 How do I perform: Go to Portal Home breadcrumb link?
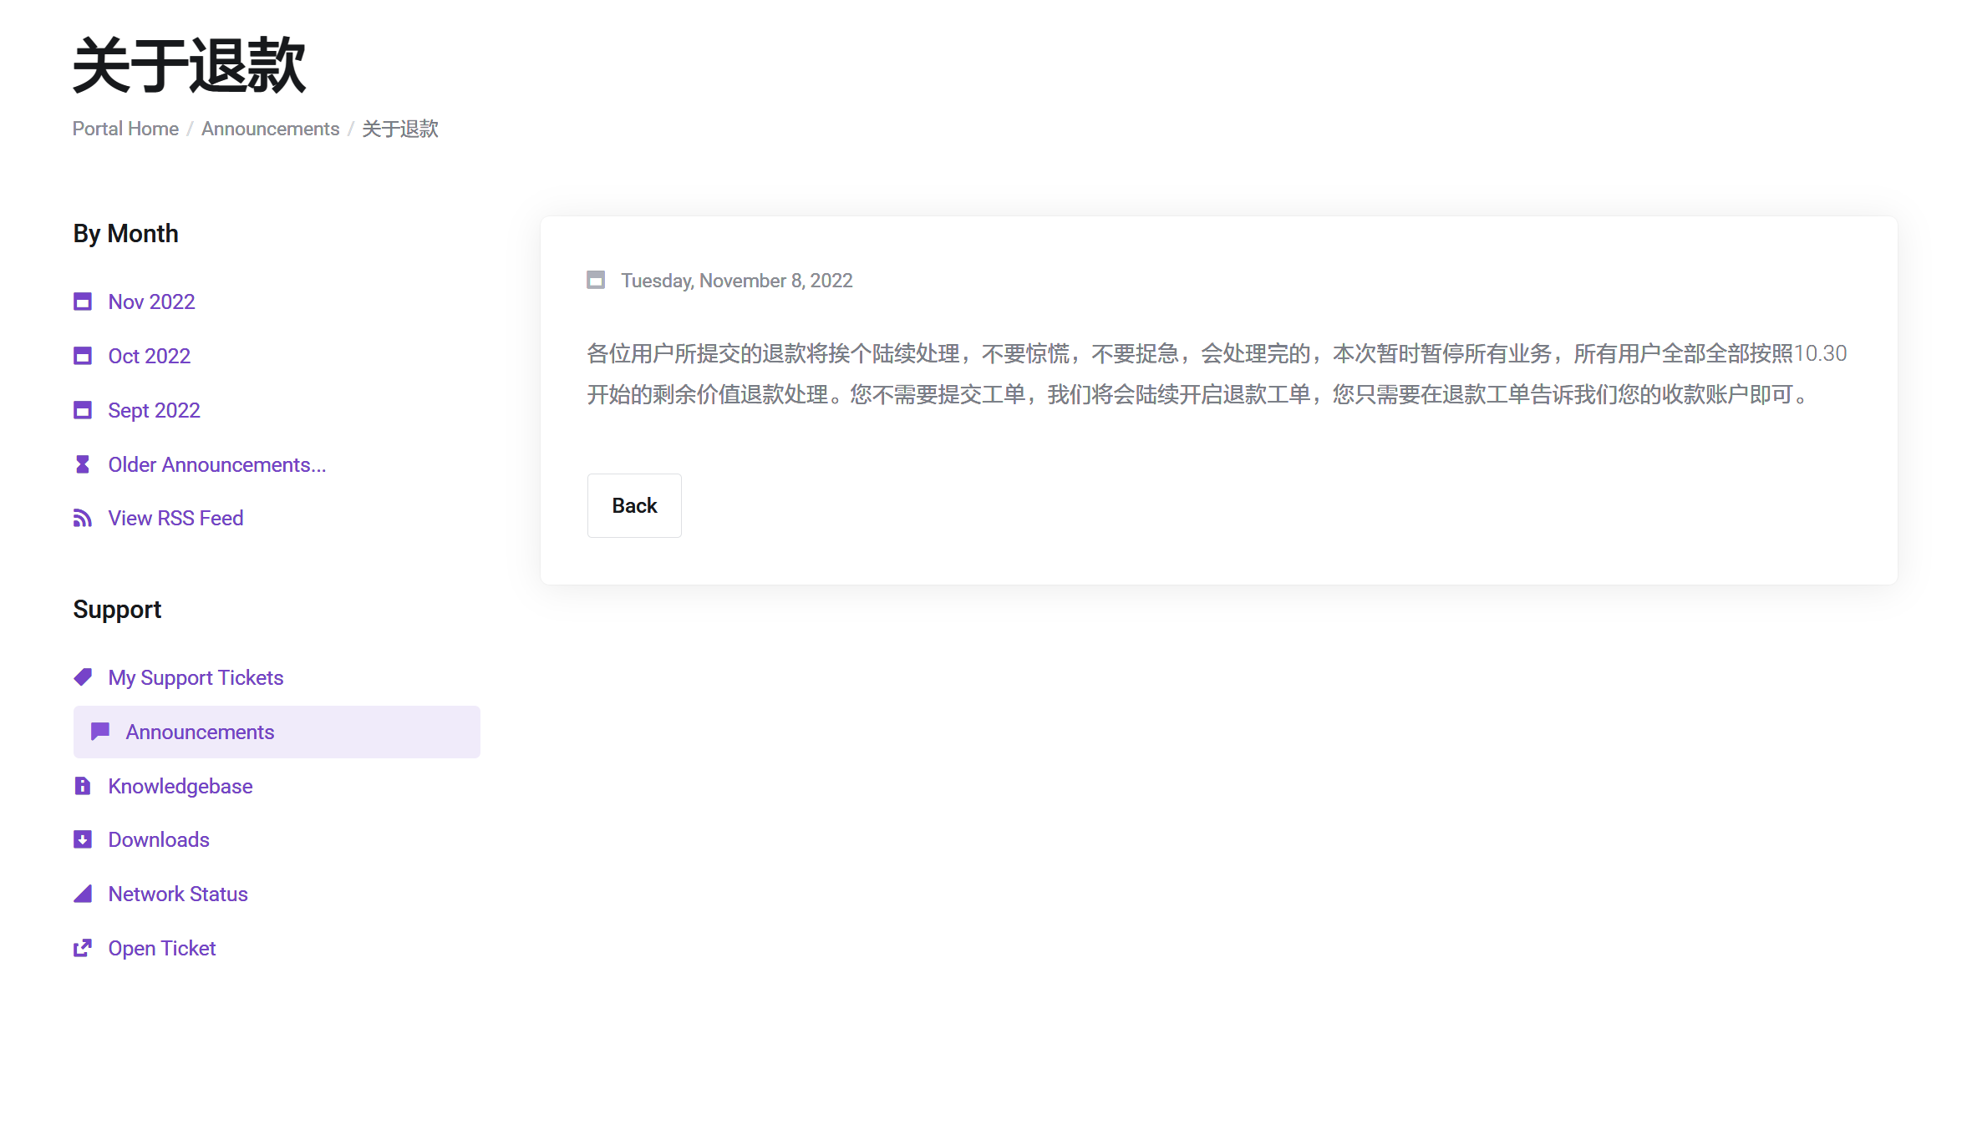click(125, 129)
